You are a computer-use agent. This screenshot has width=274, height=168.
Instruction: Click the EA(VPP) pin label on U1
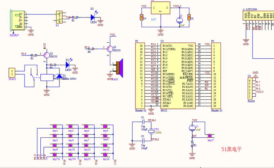pyautogui.click(x=188, y=74)
